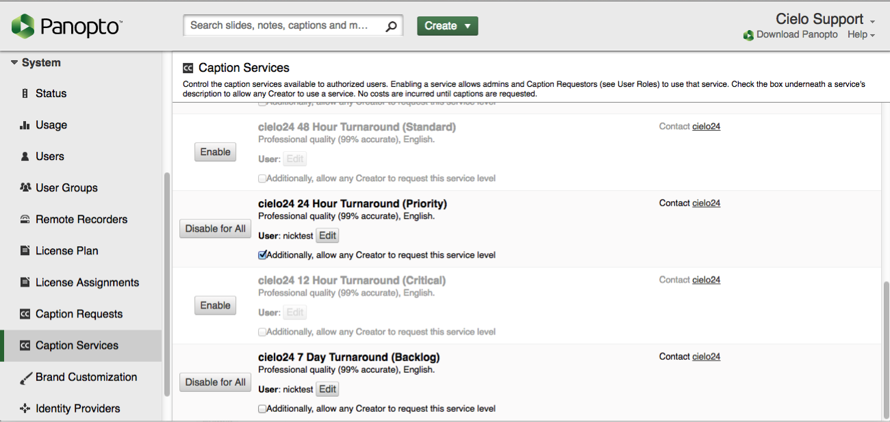890x422 pixels.
Task: Click the caption services list scrollbar
Action: point(886,349)
